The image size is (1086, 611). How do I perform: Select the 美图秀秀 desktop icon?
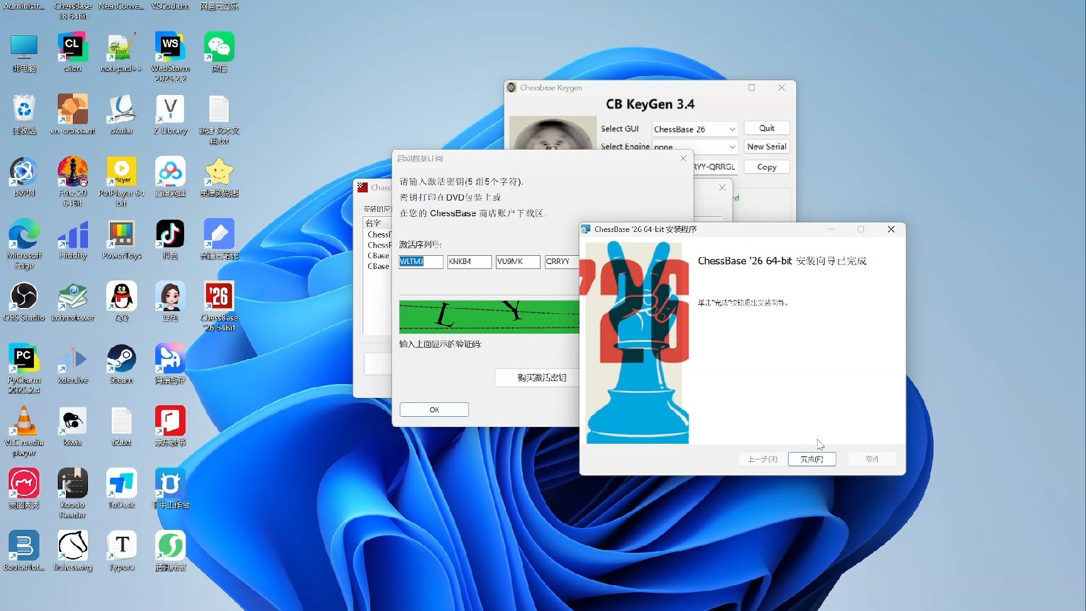pyautogui.click(x=24, y=488)
